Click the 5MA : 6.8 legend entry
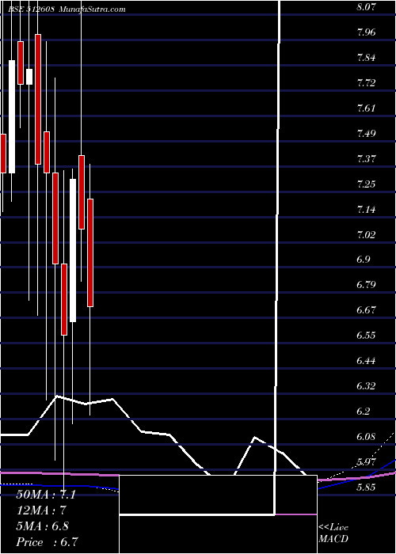Image resolution: width=396 pixels, height=554 pixels. [x=43, y=526]
